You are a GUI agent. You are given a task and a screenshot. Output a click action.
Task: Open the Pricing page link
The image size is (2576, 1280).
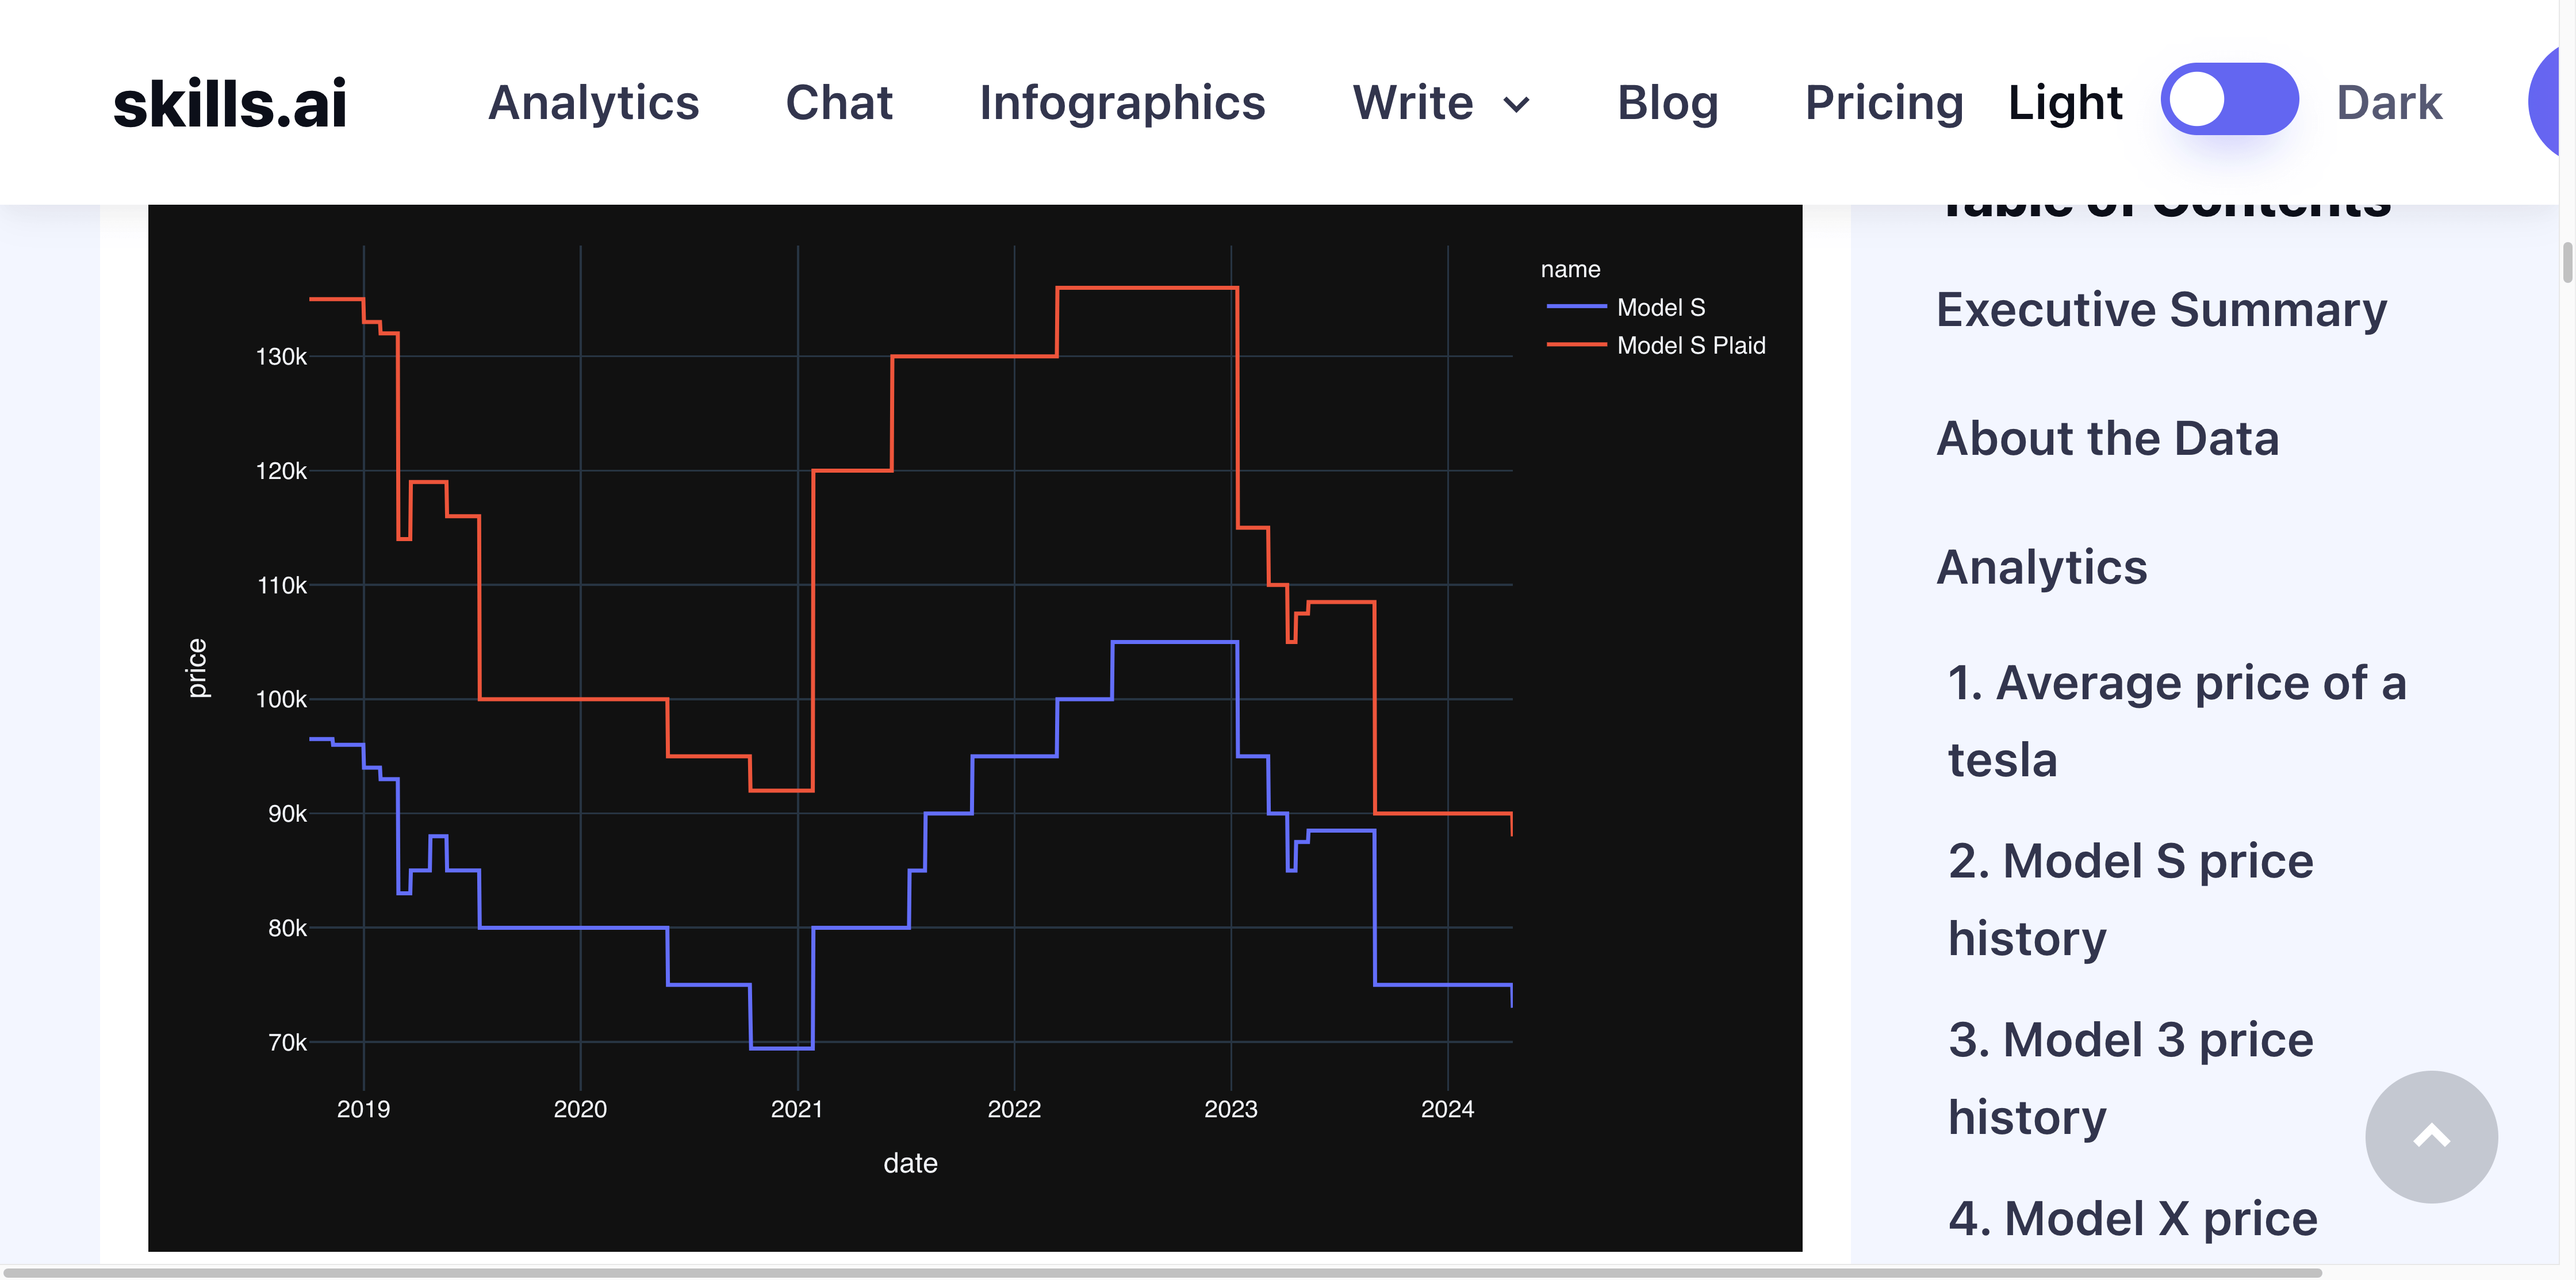1884,103
